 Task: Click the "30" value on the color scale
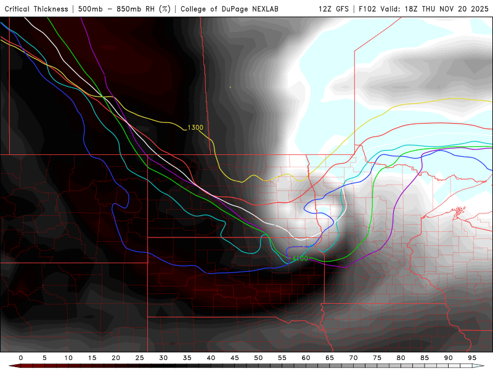pos(163,358)
